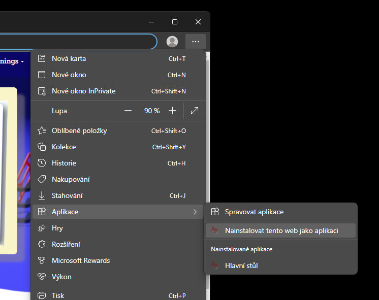Click the Rozšíření puzzle icon

tap(42, 244)
